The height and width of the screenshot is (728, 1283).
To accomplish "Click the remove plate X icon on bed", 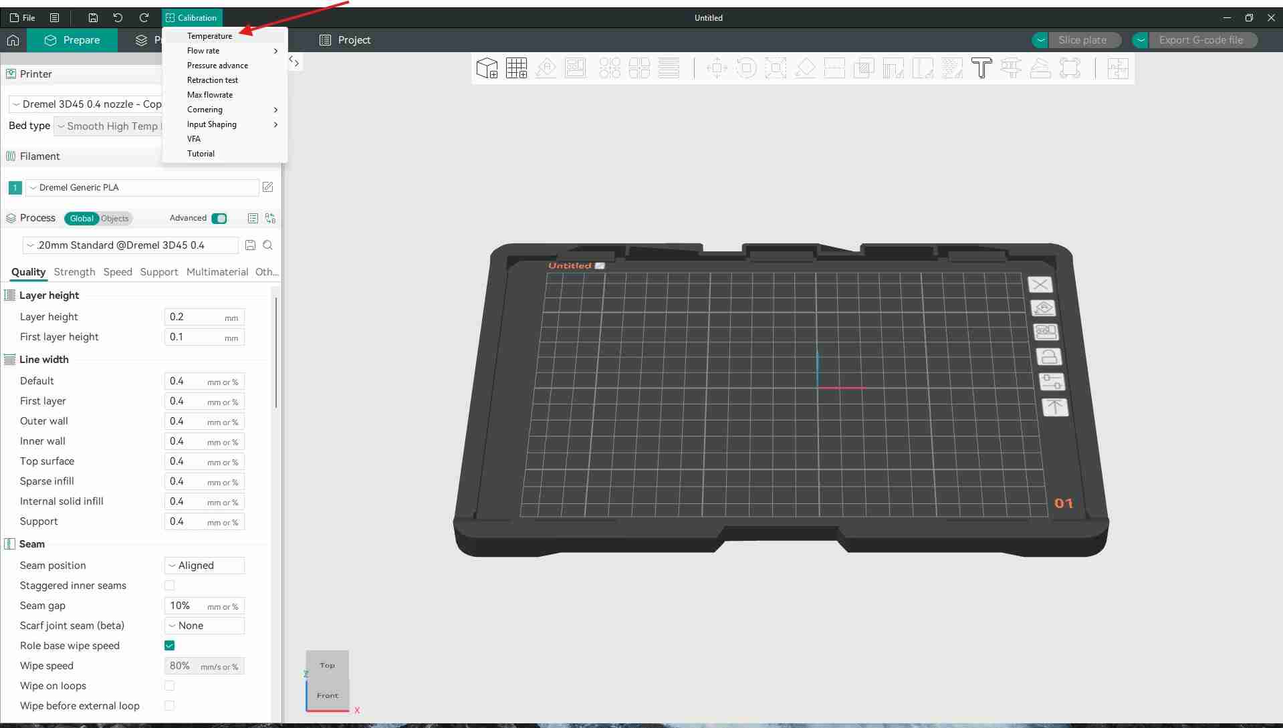I will [1040, 285].
